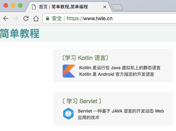Image resolution: width=176 pixels, height=131 pixels.
Task: Click the Kotlin logo image
Action: [69, 71]
